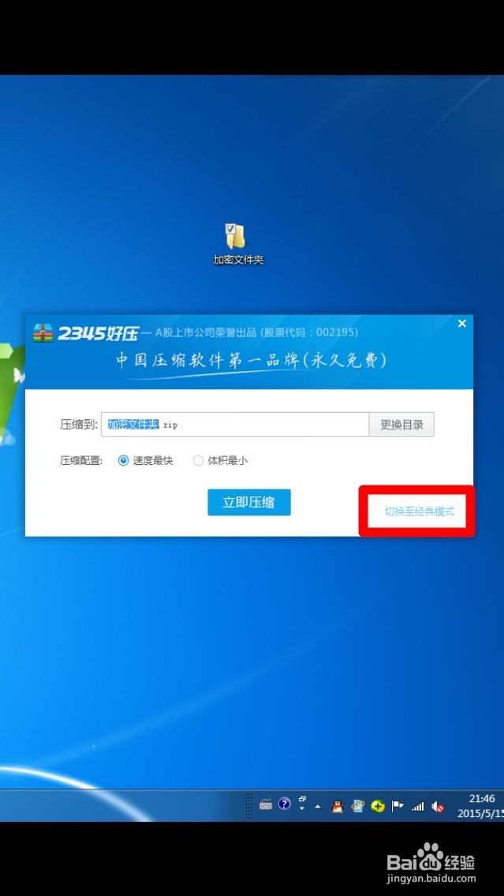
Task: Open the green 360 plus tray icon
Action: click(x=377, y=806)
